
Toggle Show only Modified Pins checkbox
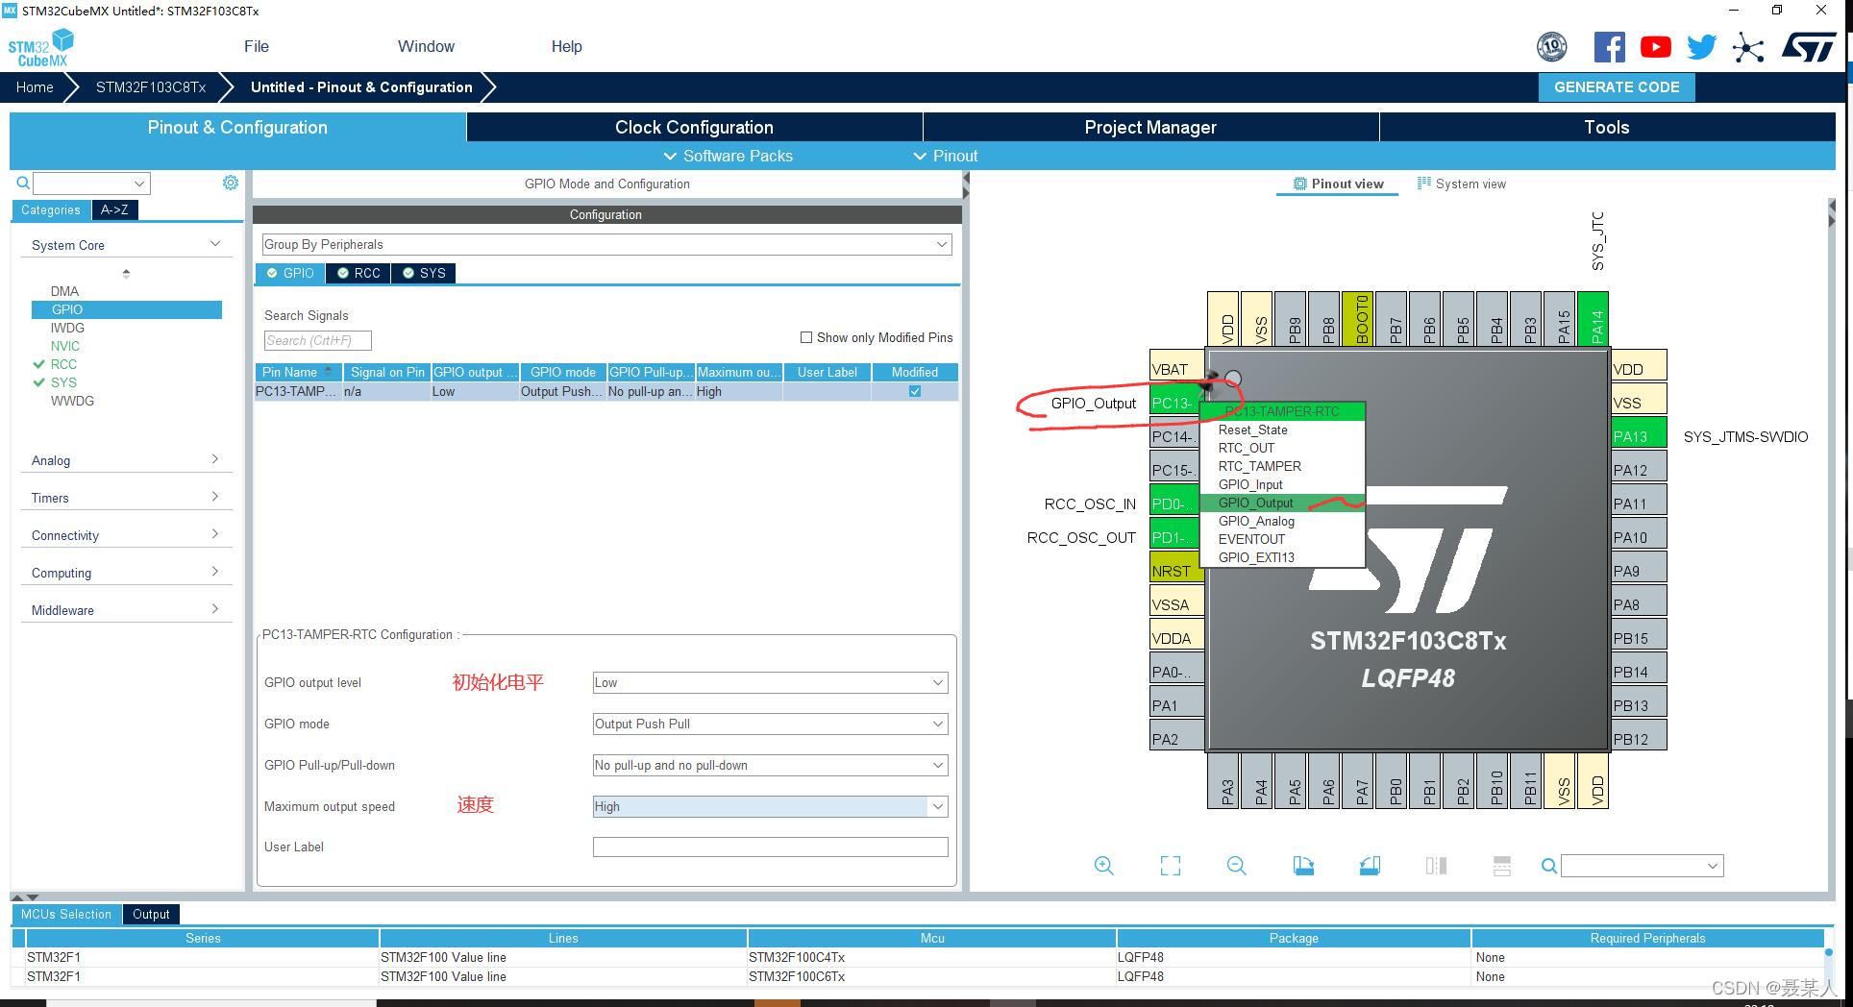pyautogui.click(x=806, y=337)
